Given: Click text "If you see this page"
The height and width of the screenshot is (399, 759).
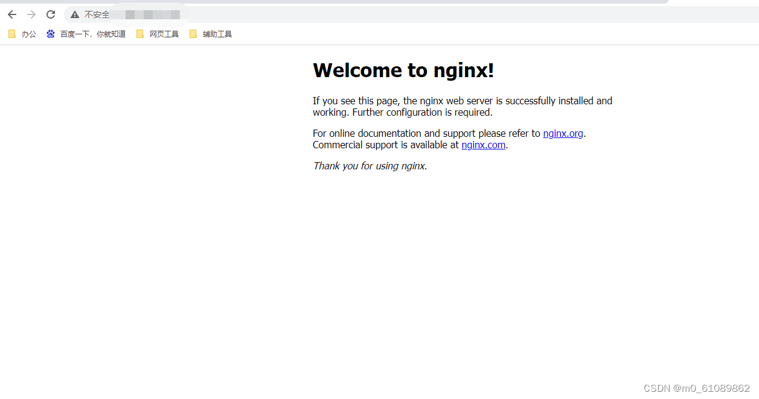Looking at the screenshot, I should click(x=355, y=101).
